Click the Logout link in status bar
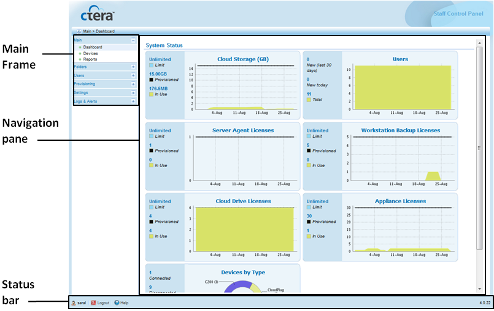 coord(103,303)
